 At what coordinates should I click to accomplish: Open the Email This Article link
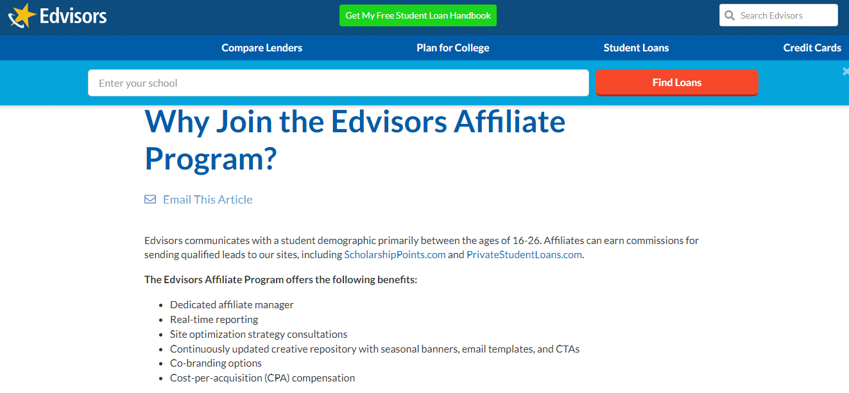pyautogui.click(x=207, y=200)
